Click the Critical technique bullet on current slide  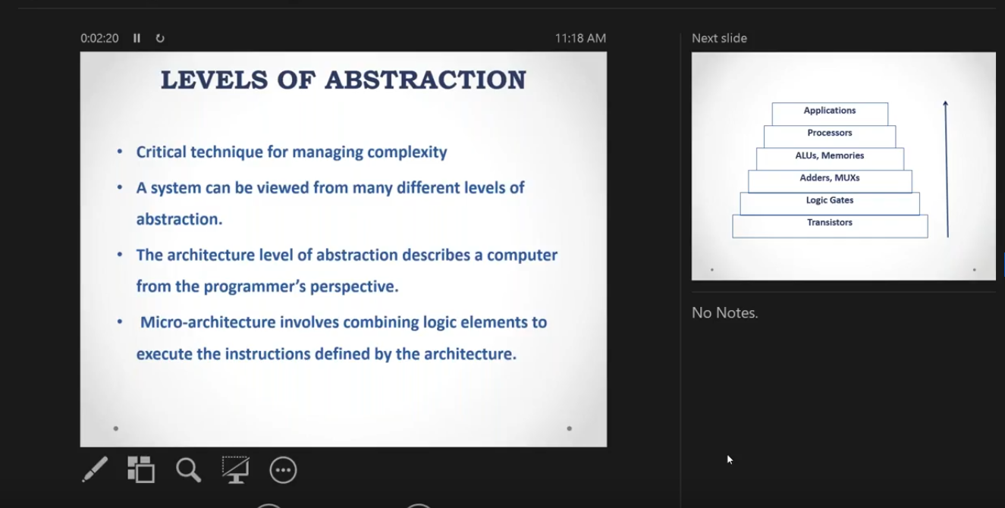291,152
